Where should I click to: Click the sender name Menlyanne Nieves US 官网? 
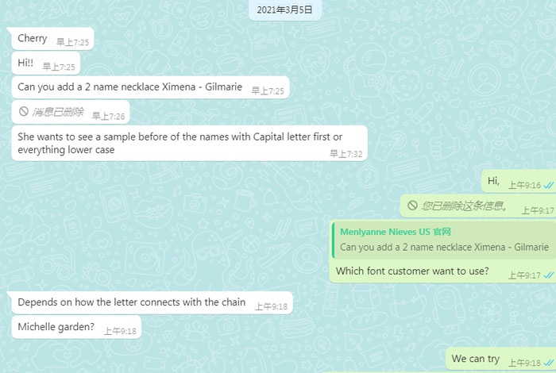pyautogui.click(x=396, y=232)
